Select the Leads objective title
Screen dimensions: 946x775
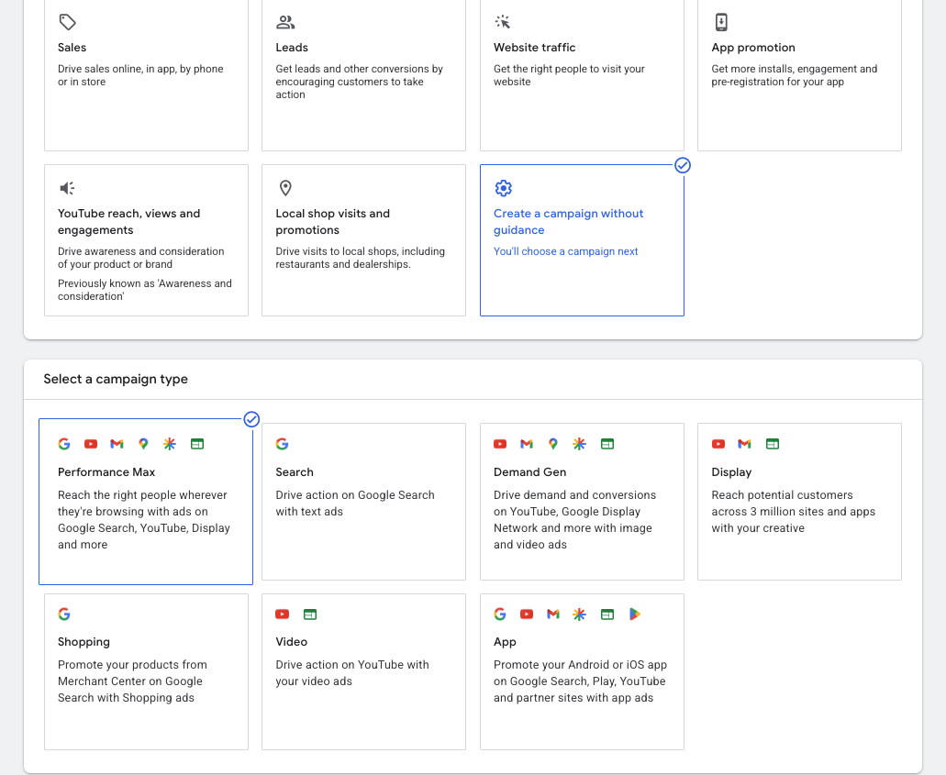pos(292,47)
